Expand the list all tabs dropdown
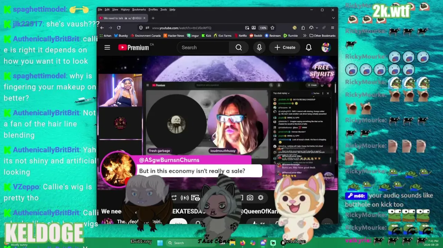This screenshot has height=248, width=443. point(333,18)
